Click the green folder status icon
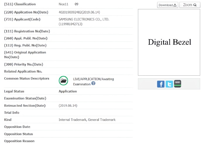The image size is (202, 144). [63, 81]
